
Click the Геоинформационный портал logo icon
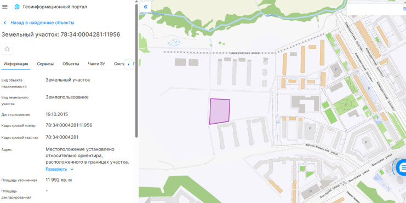[x=17, y=7]
